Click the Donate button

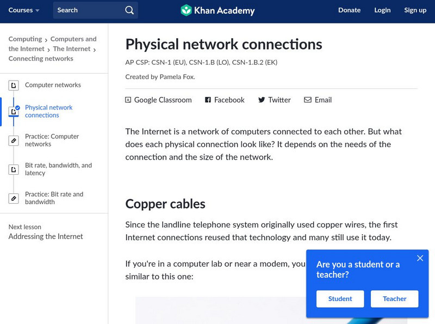pos(350,10)
